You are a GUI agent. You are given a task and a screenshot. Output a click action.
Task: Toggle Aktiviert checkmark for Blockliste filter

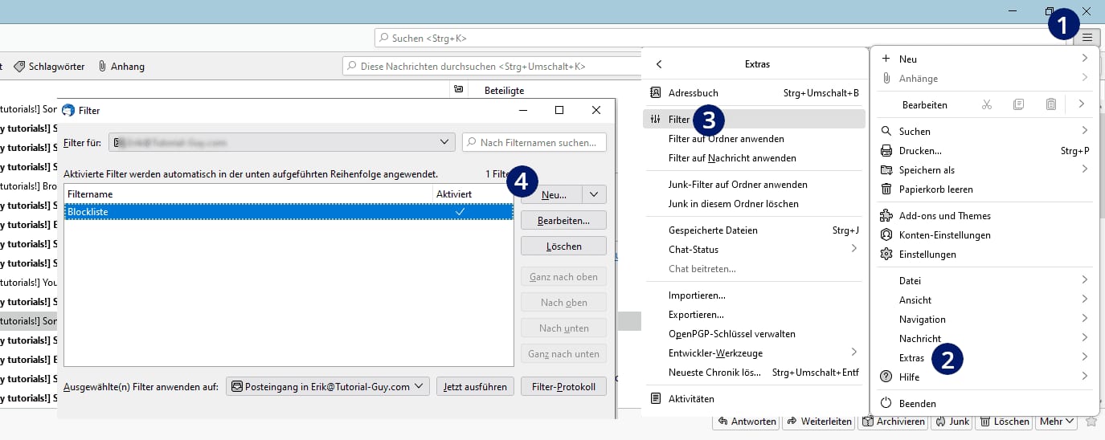tap(460, 212)
